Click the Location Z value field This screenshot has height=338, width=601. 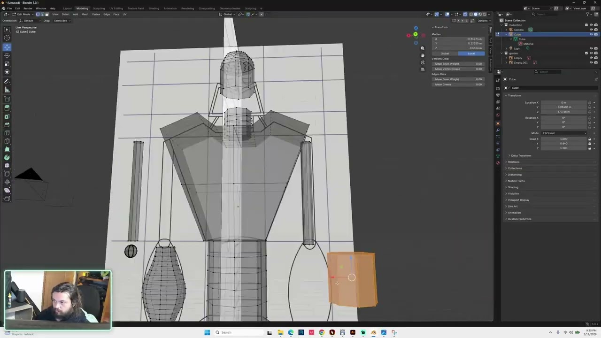(563, 112)
